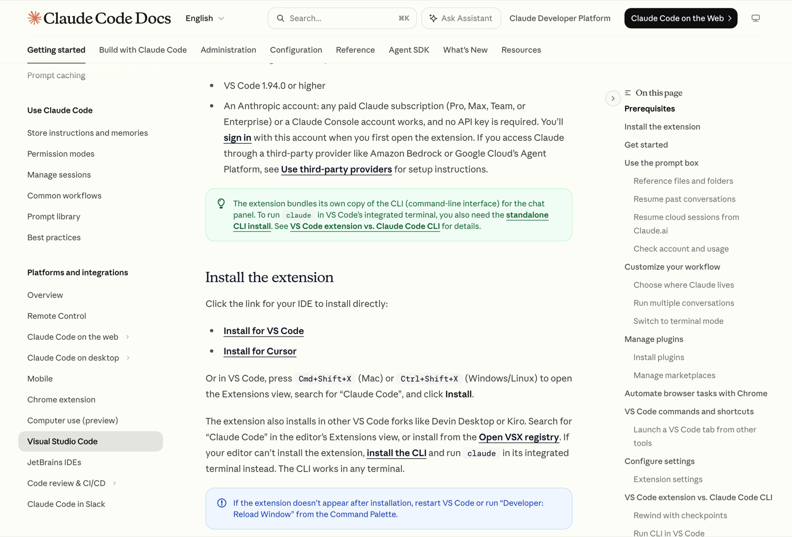Click the On this page list icon
The height and width of the screenshot is (537, 792).
click(628, 93)
